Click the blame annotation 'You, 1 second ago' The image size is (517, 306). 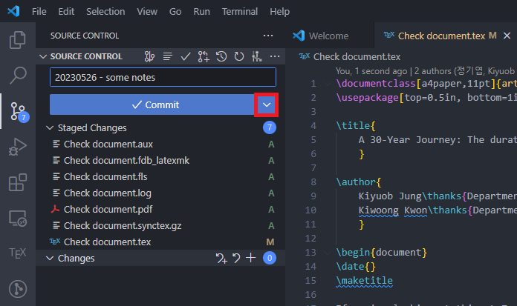click(371, 71)
